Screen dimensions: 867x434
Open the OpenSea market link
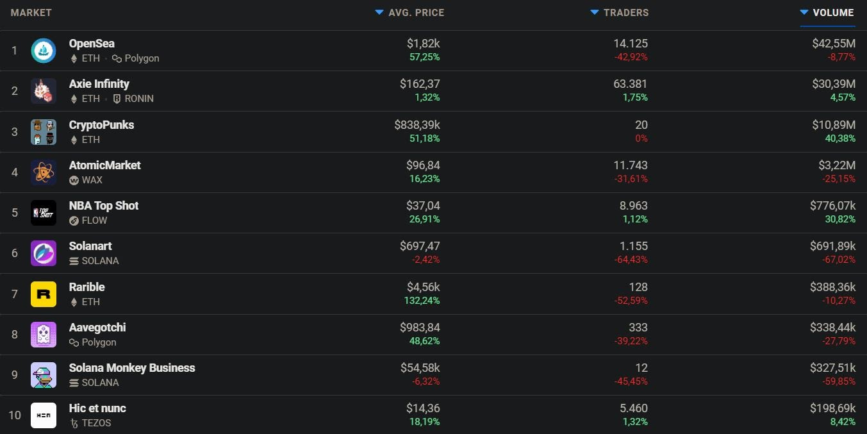click(x=92, y=44)
